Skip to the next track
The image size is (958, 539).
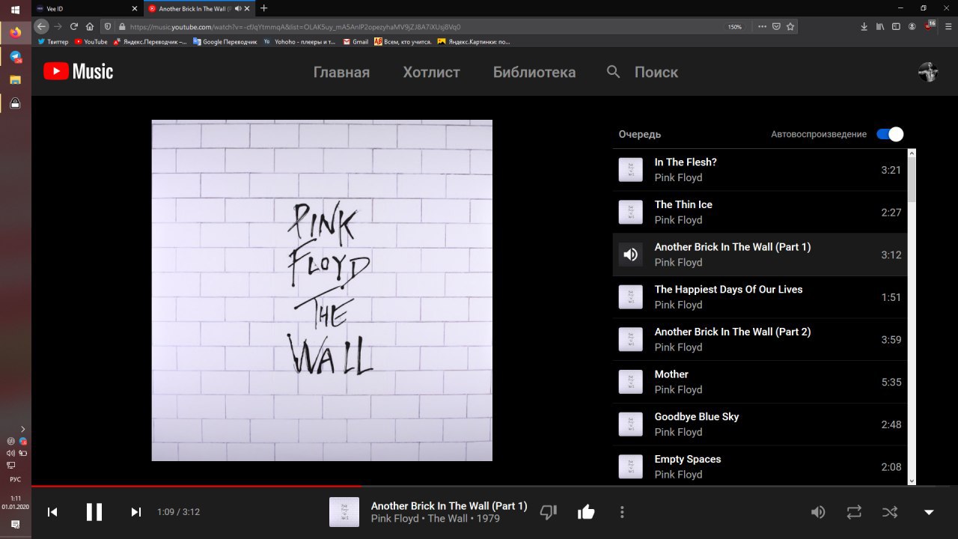click(x=135, y=512)
